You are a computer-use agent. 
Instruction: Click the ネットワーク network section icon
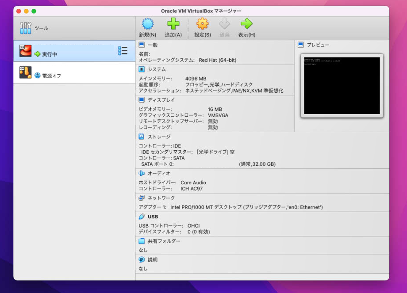click(x=142, y=198)
